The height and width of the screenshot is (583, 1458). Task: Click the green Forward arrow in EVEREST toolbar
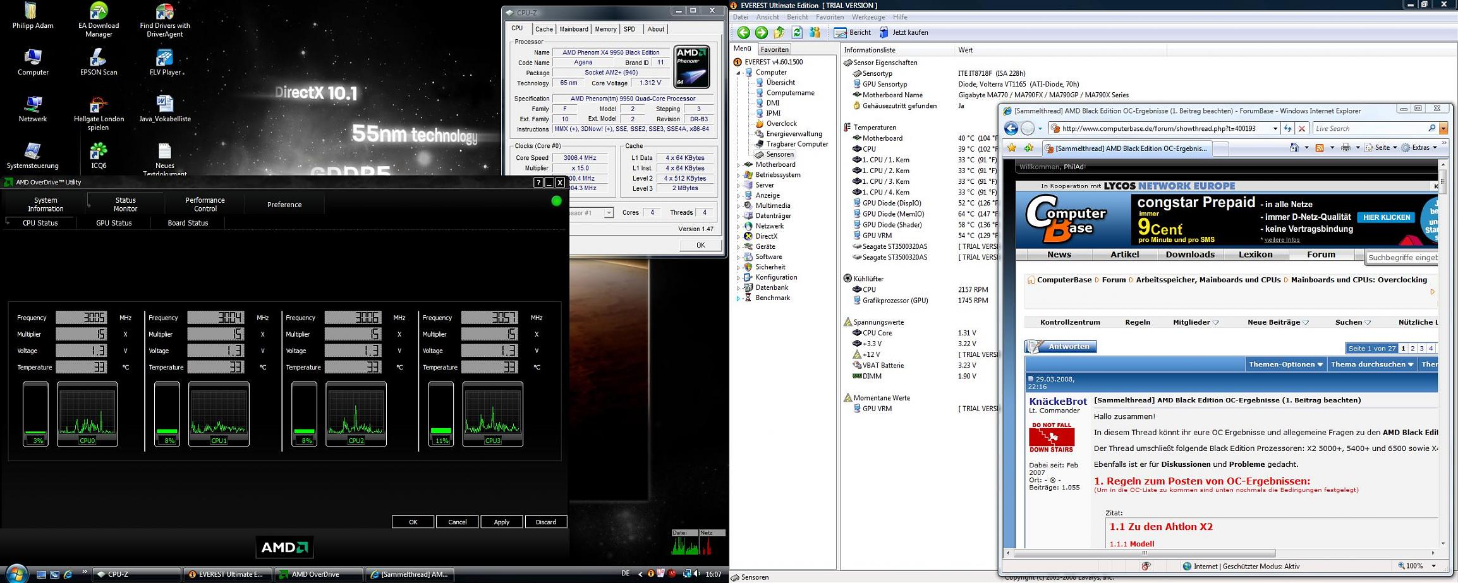pos(761,32)
